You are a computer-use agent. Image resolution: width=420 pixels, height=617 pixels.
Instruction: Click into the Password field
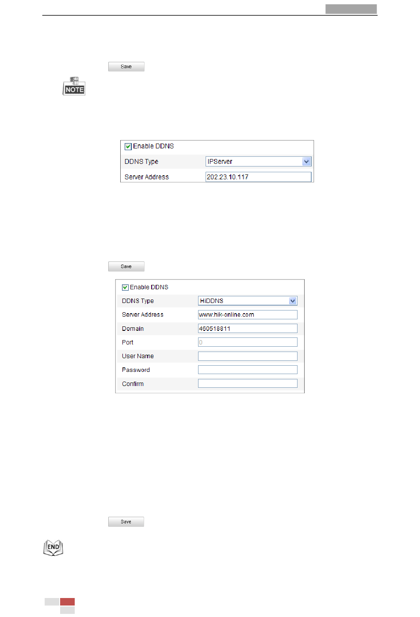[248, 370]
